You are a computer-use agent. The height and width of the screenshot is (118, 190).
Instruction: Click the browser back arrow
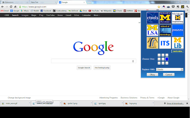tap(2, 7)
